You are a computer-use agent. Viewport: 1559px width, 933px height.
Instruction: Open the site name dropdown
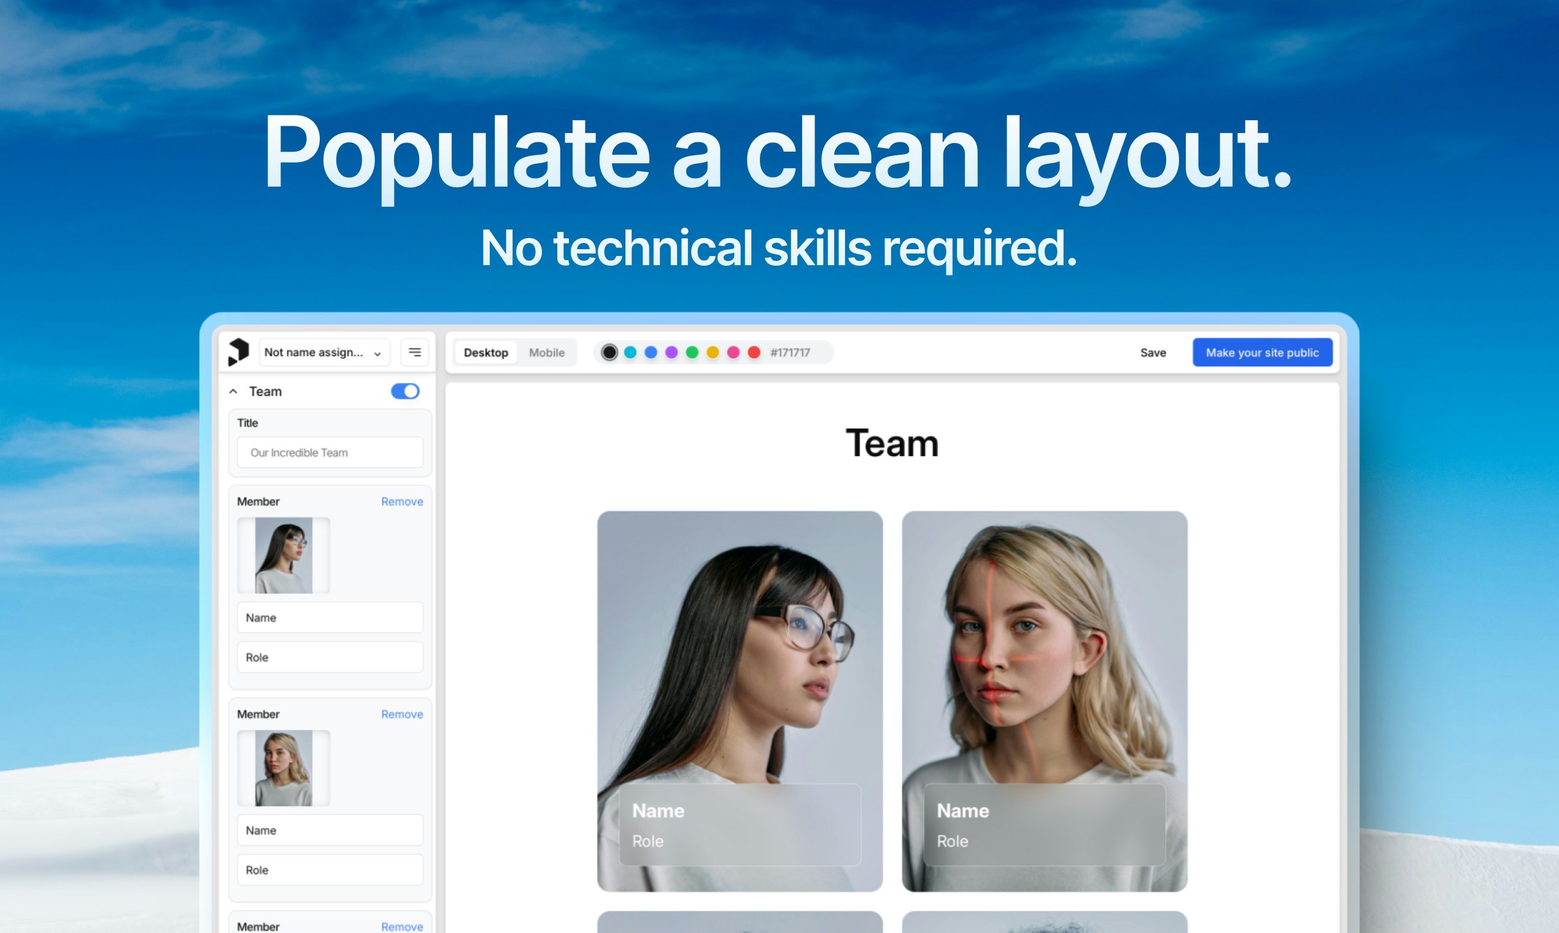pos(323,352)
